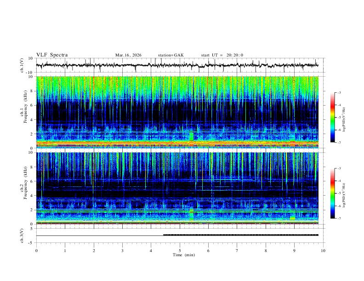Click the ch.1 colorbar "log(PSD)(V²/Hz)" label

tap(344, 120)
